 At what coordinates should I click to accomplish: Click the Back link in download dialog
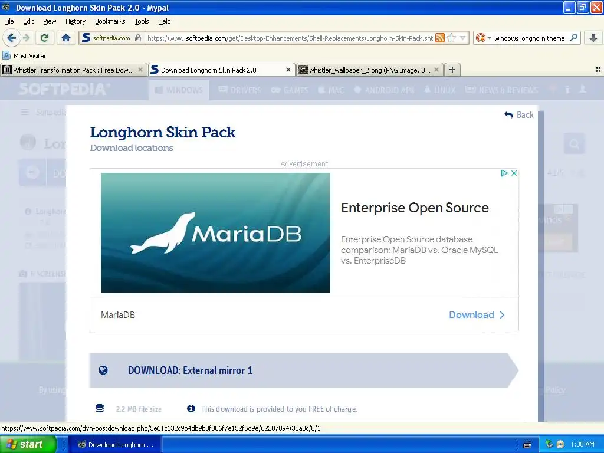519,115
